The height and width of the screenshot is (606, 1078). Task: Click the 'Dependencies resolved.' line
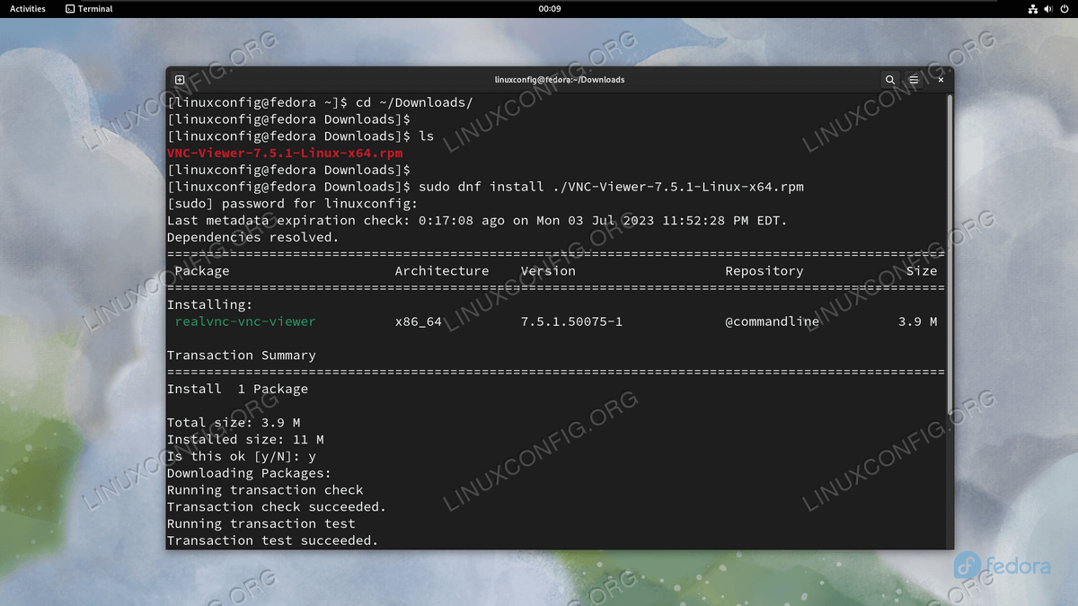(253, 238)
